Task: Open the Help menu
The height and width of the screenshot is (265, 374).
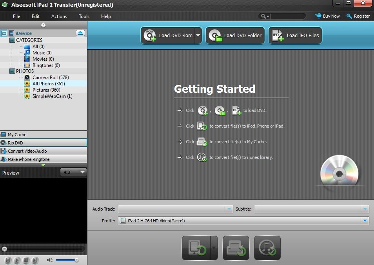Action: [106, 16]
